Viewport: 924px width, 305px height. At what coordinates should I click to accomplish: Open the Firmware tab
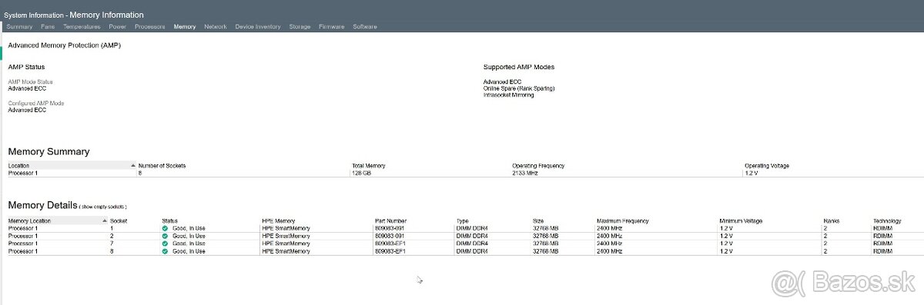point(332,27)
